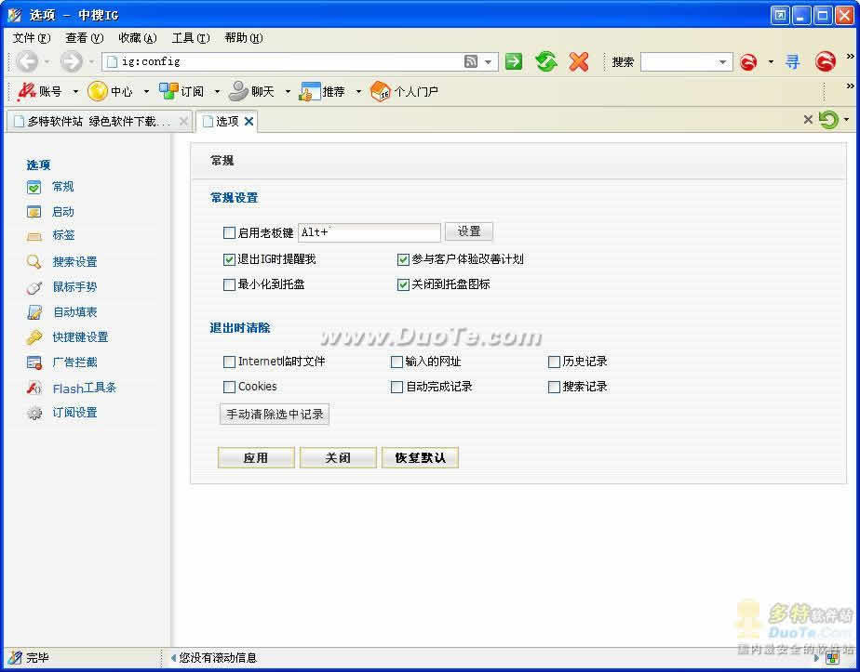Click the RSS feed icon in address bar
Screen dimensions: 860x672
tap(471, 61)
